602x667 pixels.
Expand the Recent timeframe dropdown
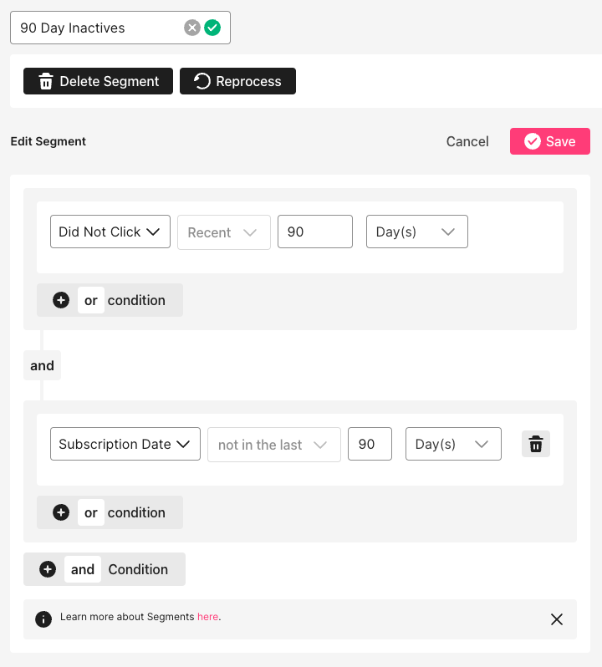(223, 232)
